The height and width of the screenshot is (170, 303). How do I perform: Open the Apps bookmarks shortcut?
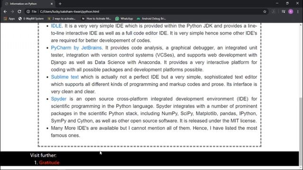coord(9,19)
